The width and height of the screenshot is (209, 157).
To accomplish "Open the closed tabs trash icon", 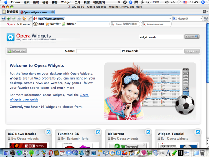I will 204,12.
